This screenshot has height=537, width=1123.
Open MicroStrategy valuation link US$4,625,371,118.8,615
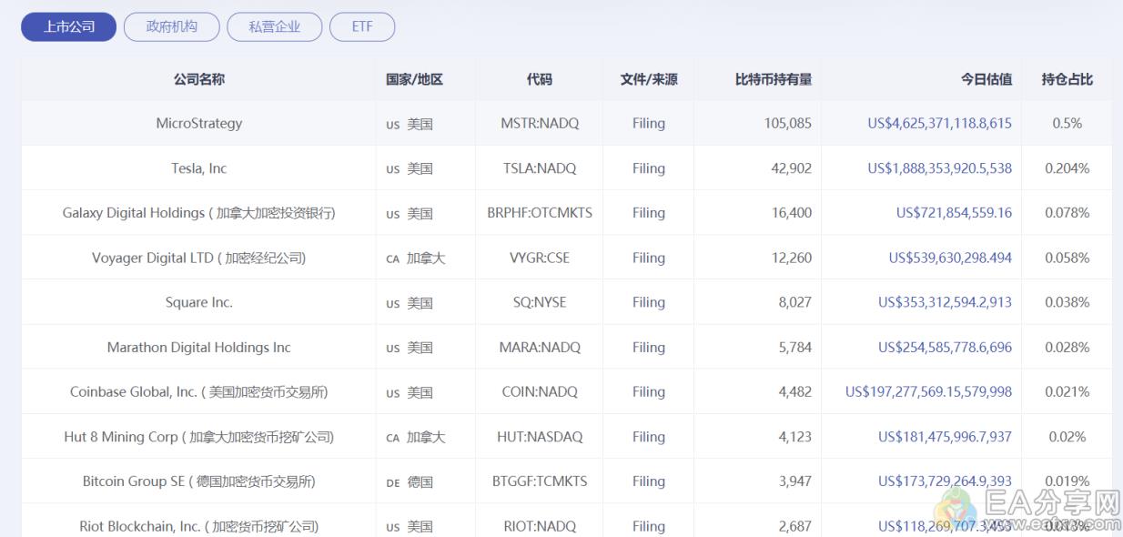pos(940,123)
